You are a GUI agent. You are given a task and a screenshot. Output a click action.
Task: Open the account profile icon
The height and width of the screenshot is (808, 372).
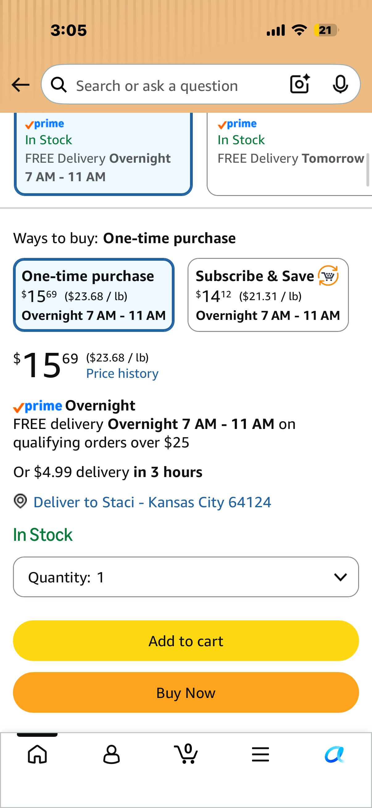(x=111, y=754)
